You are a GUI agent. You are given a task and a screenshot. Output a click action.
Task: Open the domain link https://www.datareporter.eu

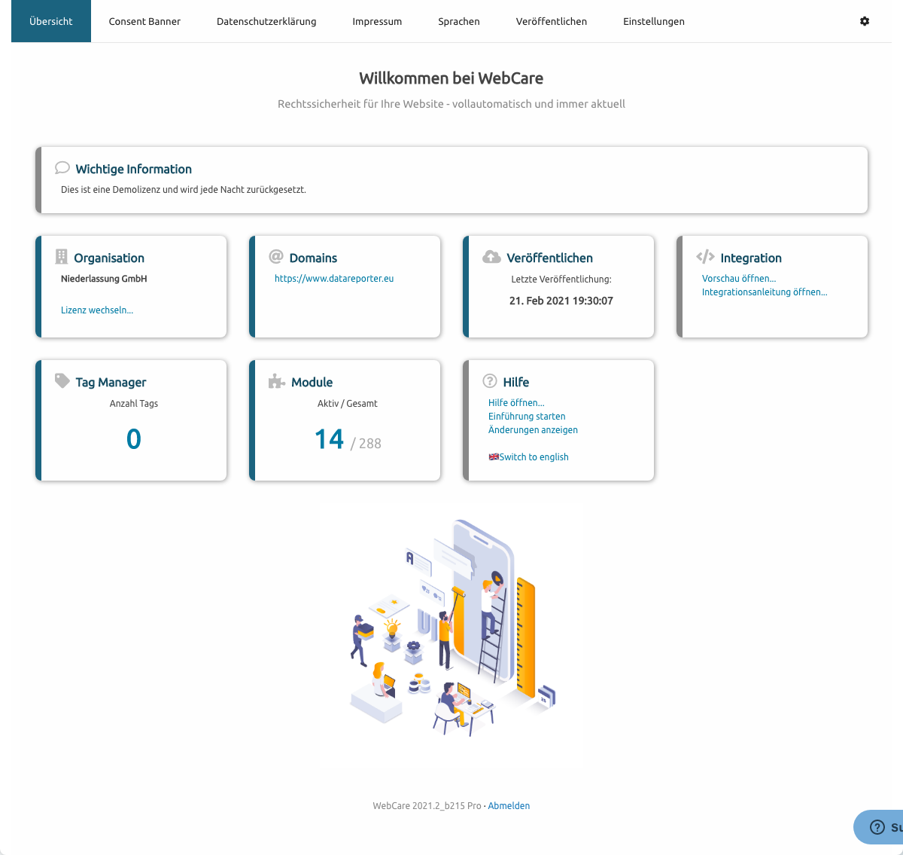pyautogui.click(x=333, y=278)
